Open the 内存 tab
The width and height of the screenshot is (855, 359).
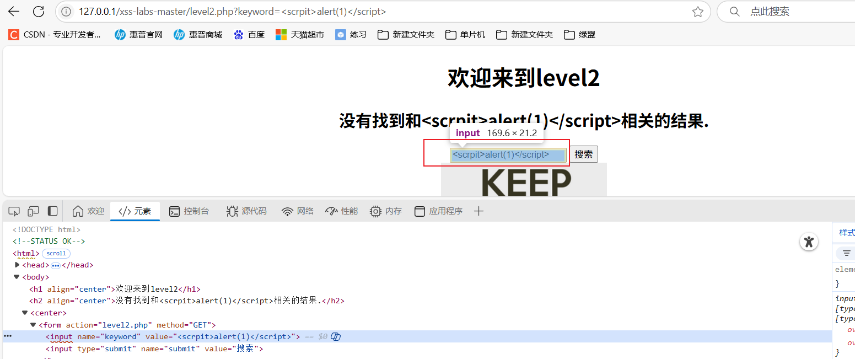click(385, 211)
